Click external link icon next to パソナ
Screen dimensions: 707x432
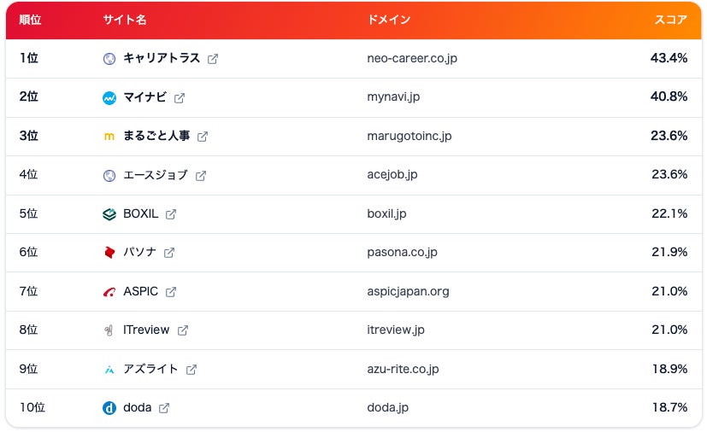169,253
